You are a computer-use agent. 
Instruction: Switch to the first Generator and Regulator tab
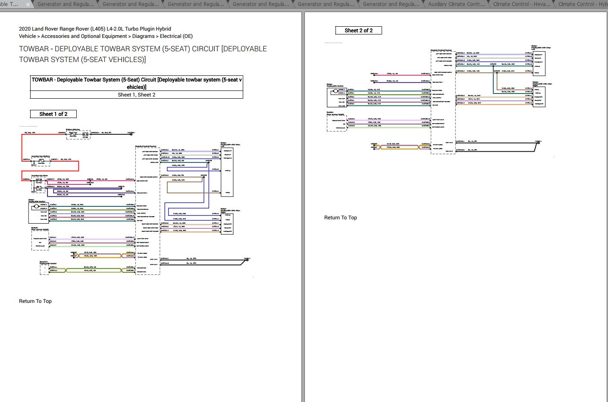click(x=66, y=4)
